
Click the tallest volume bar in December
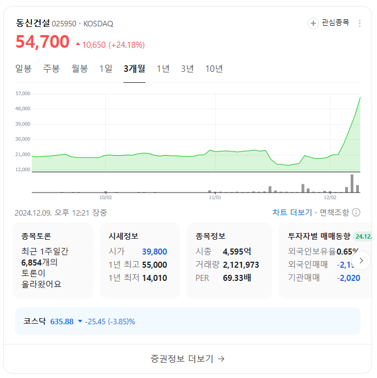click(352, 183)
